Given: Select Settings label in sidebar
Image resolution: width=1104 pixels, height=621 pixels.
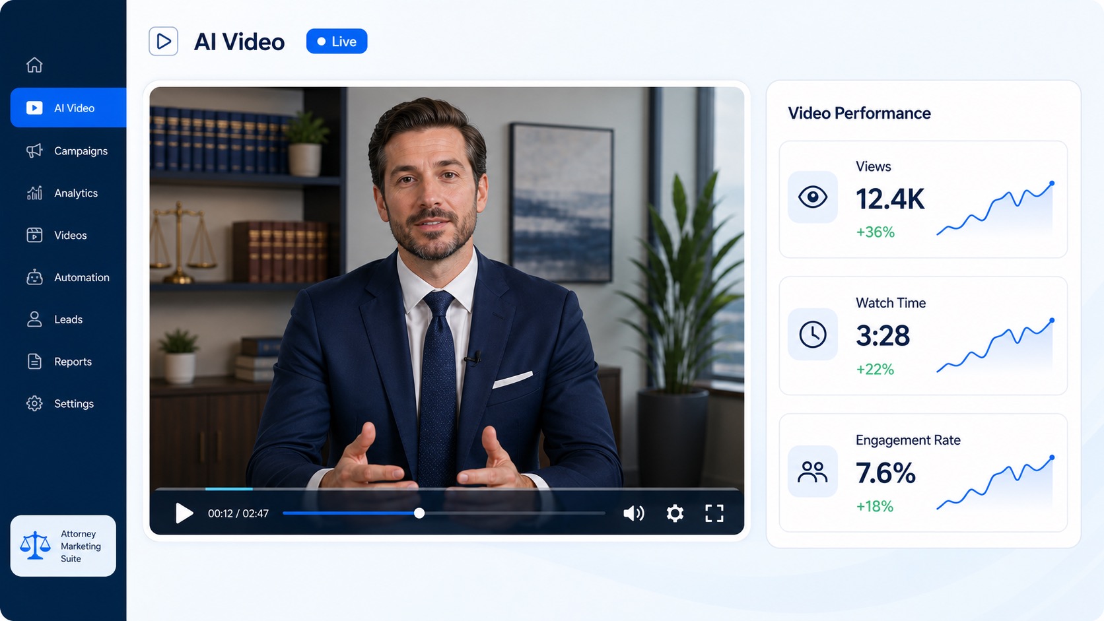Looking at the screenshot, I should click(x=74, y=403).
